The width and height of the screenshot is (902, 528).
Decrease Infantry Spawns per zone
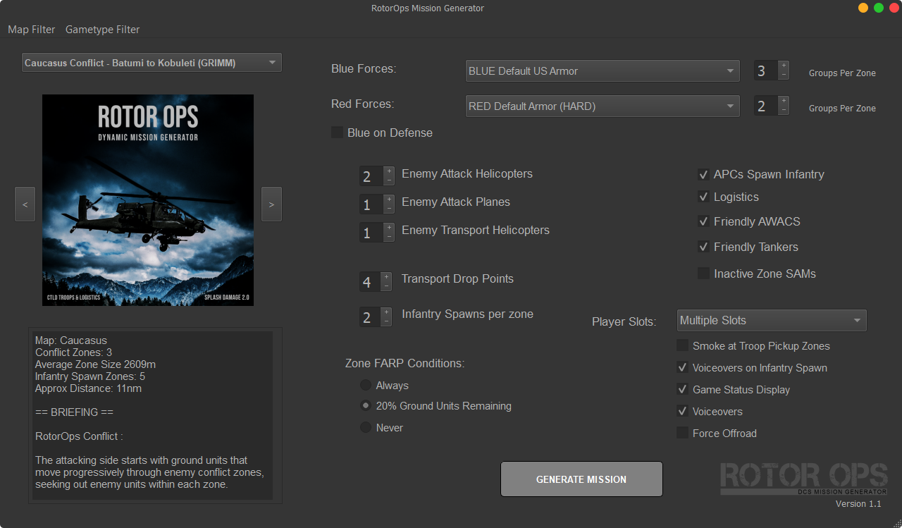tap(386, 321)
